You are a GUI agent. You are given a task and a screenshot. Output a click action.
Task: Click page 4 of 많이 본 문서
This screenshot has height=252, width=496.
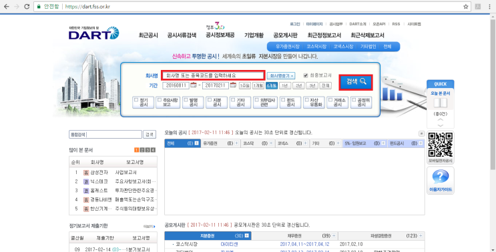click(153, 150)
